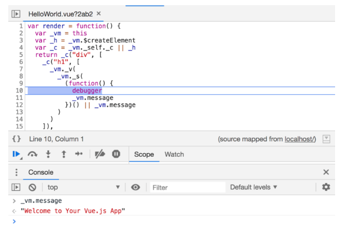
Task: Toggle pause on exceptions
Action: pos(116,154)
